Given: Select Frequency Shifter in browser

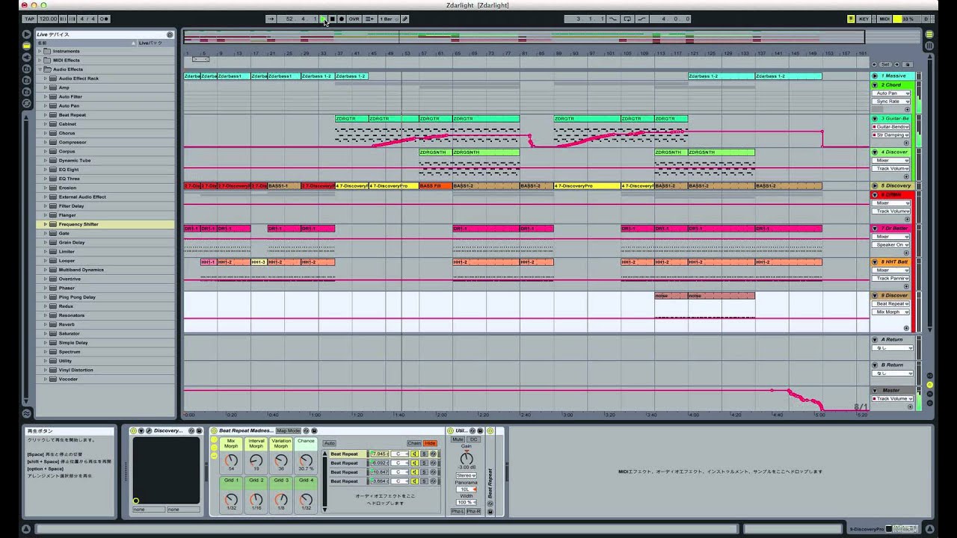Looking at the screenshot, I should coord(105,224).
